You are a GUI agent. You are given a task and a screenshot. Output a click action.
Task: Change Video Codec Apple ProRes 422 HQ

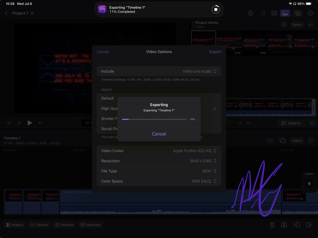159,151
